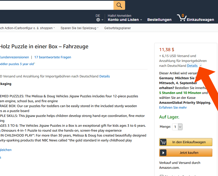
Task: Click 'Erfahren Sie mehr' link
Action: (x=173, y=108)
